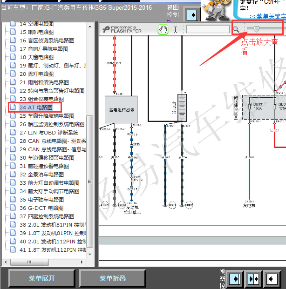Click the 菜单展开 button
The image size is (286, 289).
[x=42, y=278]
